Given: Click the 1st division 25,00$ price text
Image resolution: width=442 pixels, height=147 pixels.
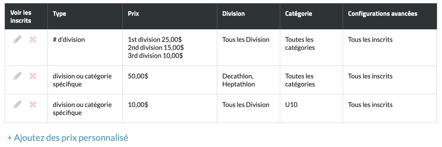Looking at the screenshot, I should tap(155, 40).
